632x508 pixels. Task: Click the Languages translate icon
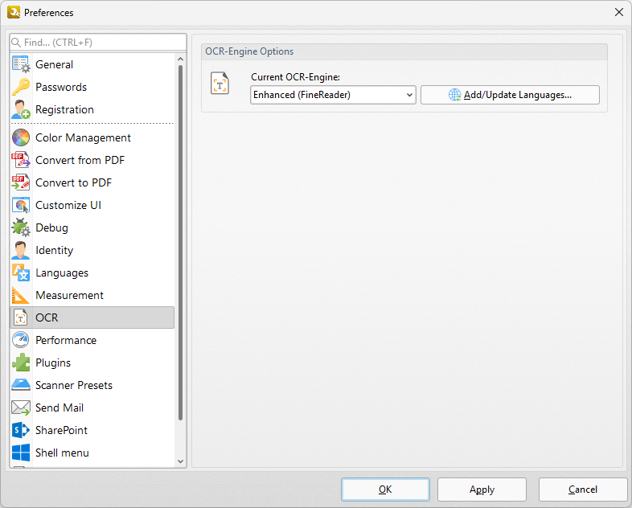21,272
